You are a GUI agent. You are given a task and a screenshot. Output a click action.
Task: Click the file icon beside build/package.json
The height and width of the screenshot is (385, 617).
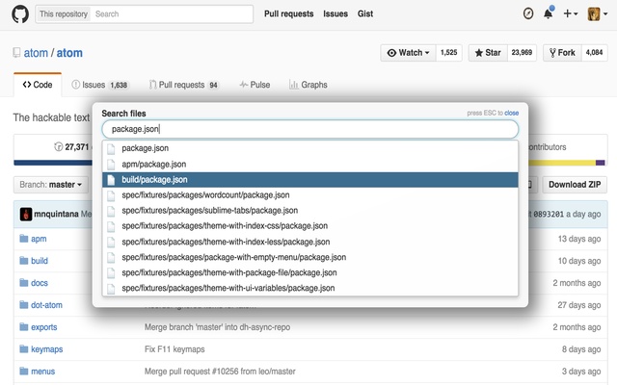pyautogui.click(x=111, y=180)
